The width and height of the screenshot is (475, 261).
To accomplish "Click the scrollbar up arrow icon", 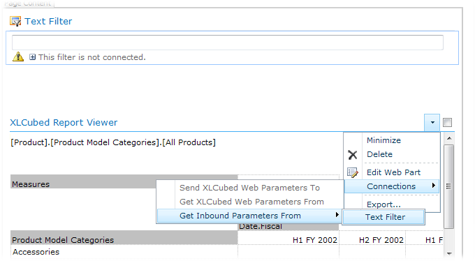I will [449, 138].
